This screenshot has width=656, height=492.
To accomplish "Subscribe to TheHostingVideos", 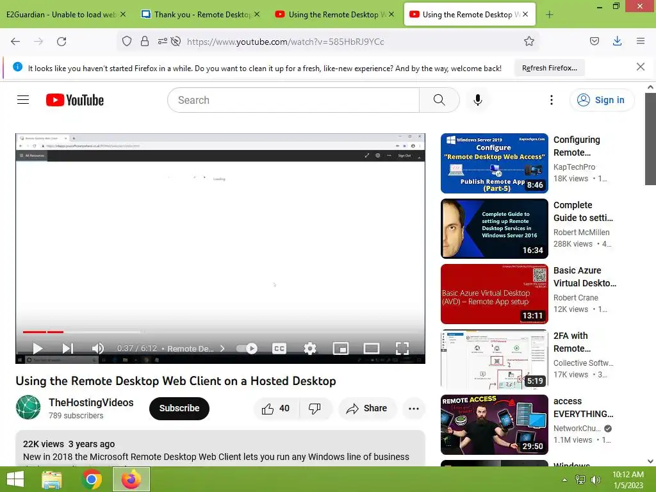I will coord(179,408).
